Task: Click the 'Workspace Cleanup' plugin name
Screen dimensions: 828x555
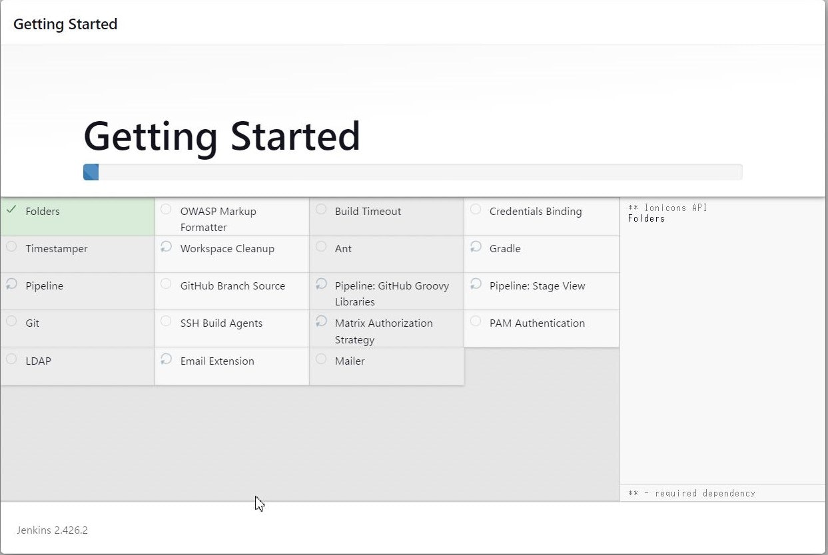Action: point(227,248)
